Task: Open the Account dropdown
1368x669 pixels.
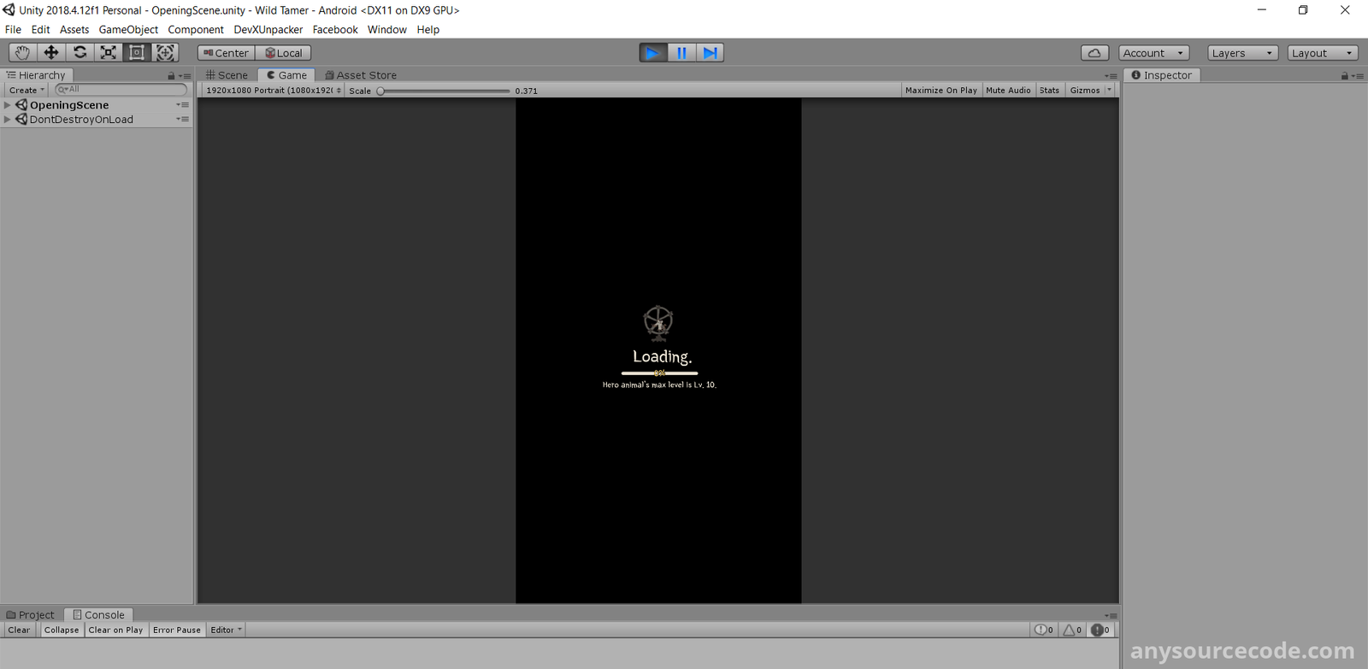Action: [1153, 53]
